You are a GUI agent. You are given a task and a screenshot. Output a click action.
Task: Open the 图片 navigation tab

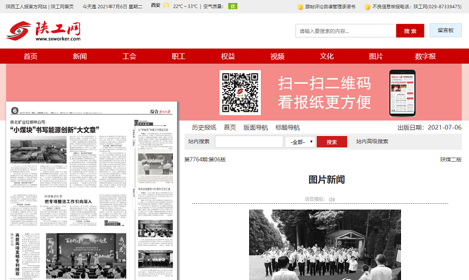tap(376, 56)
